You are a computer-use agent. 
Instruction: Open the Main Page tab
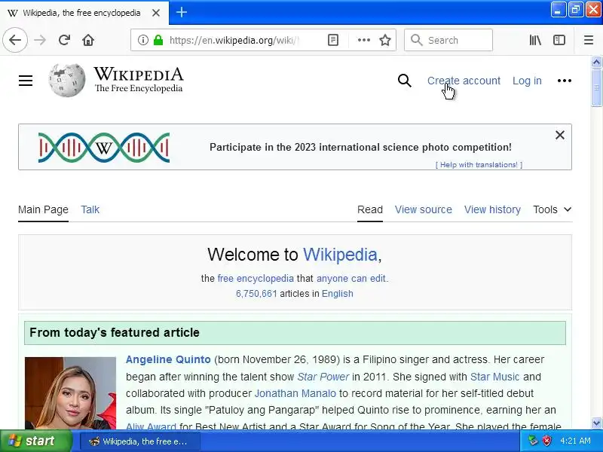(x=43, y=209)
